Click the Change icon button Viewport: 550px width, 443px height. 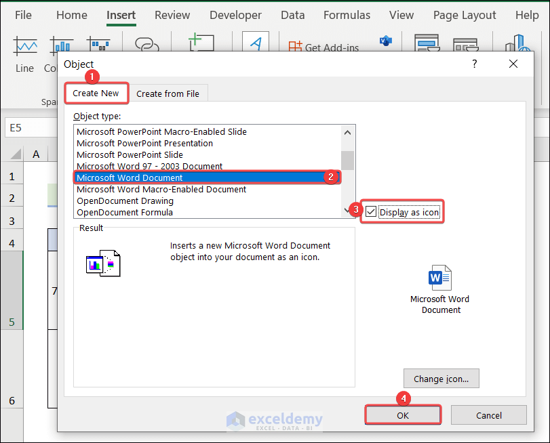click(x=441, y=379)
